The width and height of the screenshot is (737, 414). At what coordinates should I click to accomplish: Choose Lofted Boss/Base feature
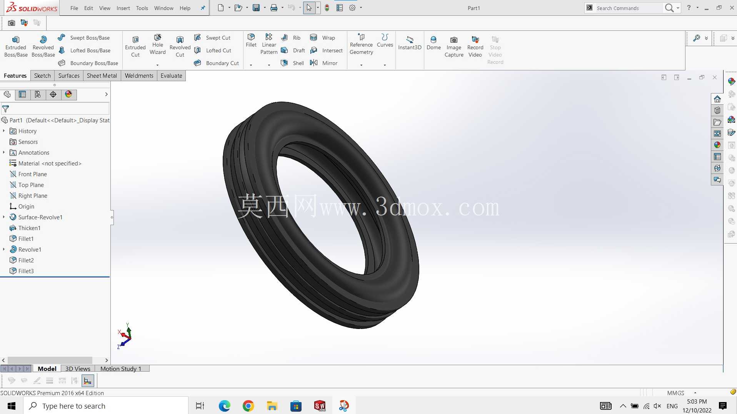84,50
